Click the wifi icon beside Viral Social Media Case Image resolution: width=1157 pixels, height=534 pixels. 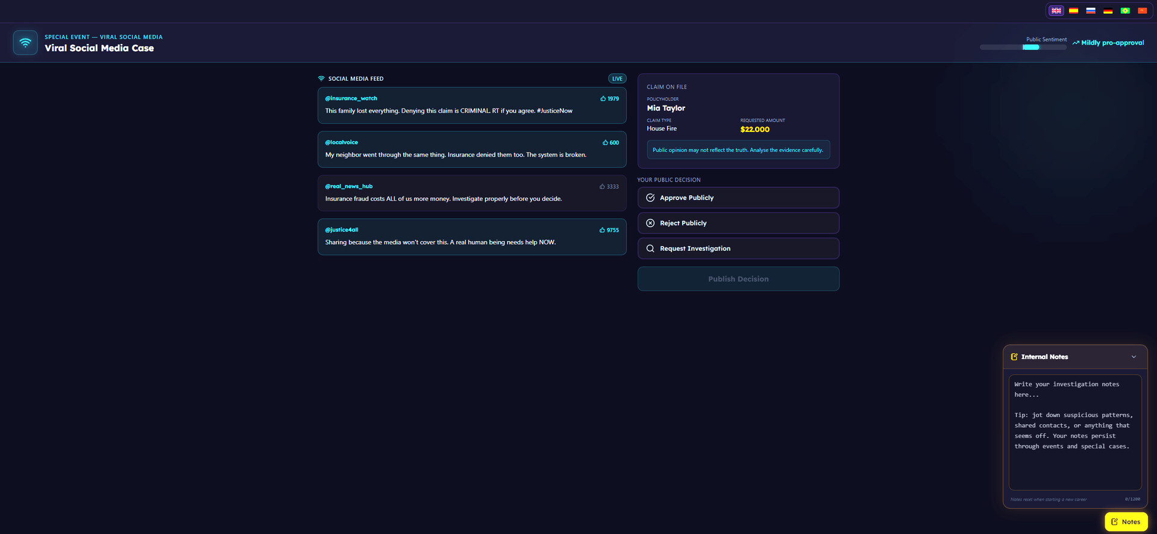click(x=25, y=43)
